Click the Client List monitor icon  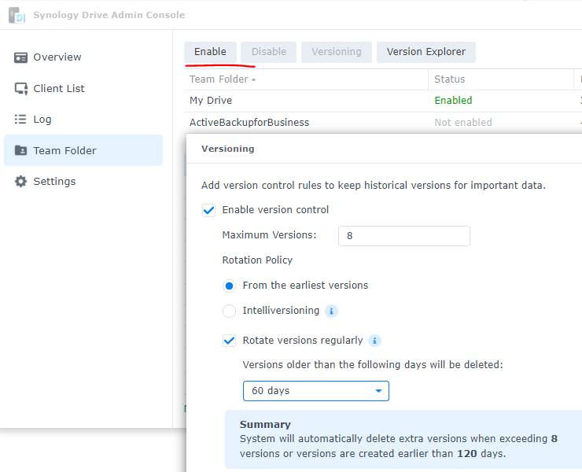[20, 89]
